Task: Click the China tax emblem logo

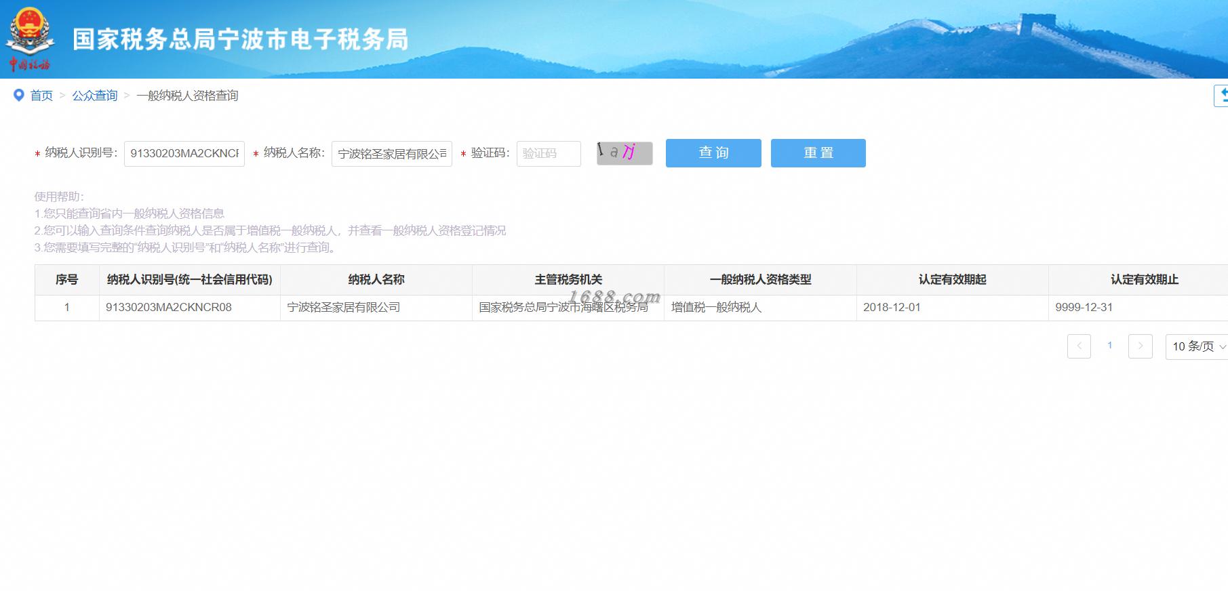Action: [29, 39]
